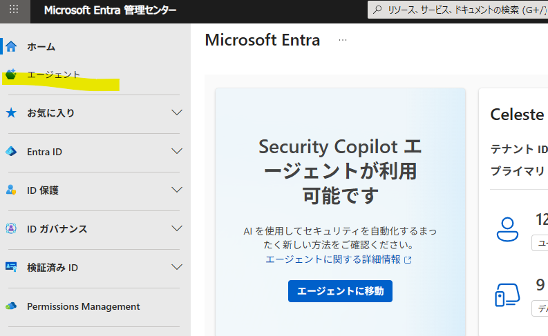The width and height of the screenshot is (548, 336).
Task: Click the green Agents icon
Action: 11,75
